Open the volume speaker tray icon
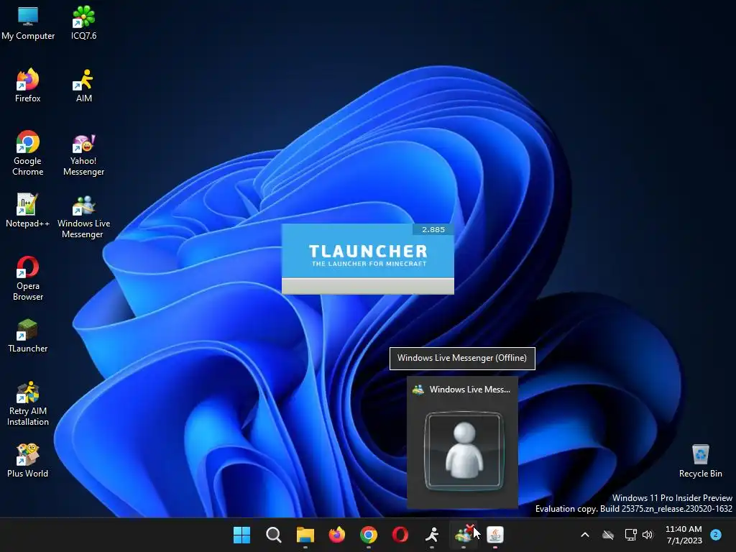This screenshot has height=552, width=736. [x=648, y=535]
